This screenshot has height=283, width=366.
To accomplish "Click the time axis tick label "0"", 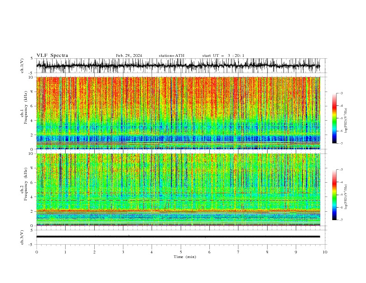I will point(37,252).
